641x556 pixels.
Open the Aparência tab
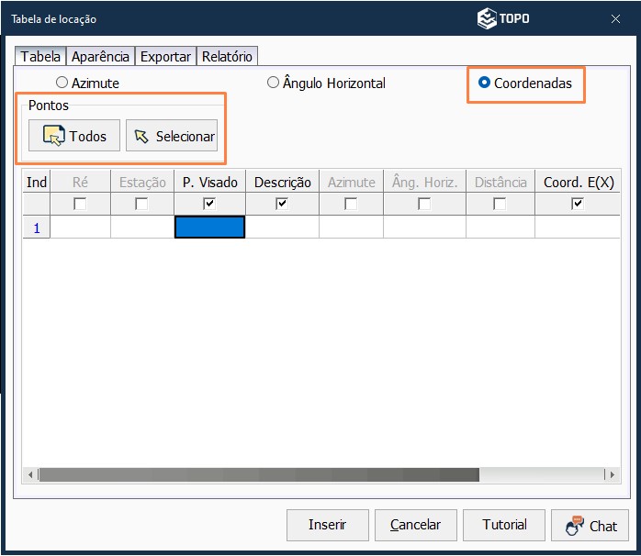pyautogui.click(x=101, y=56)
